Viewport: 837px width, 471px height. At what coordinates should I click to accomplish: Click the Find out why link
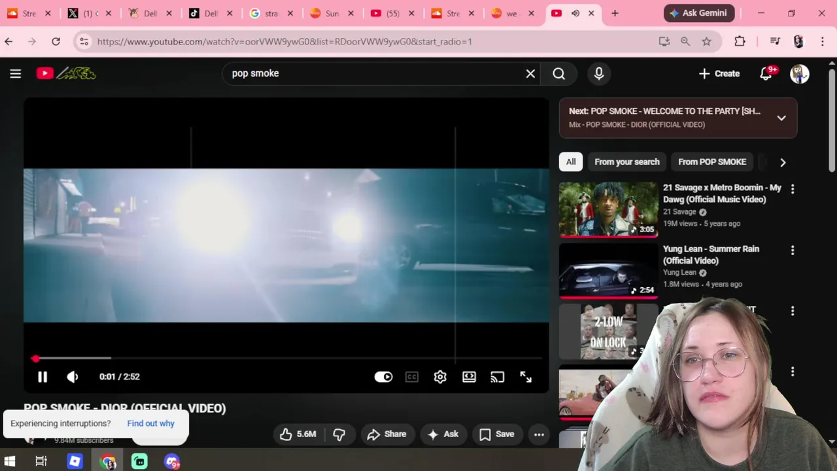[x=150, y=423]
